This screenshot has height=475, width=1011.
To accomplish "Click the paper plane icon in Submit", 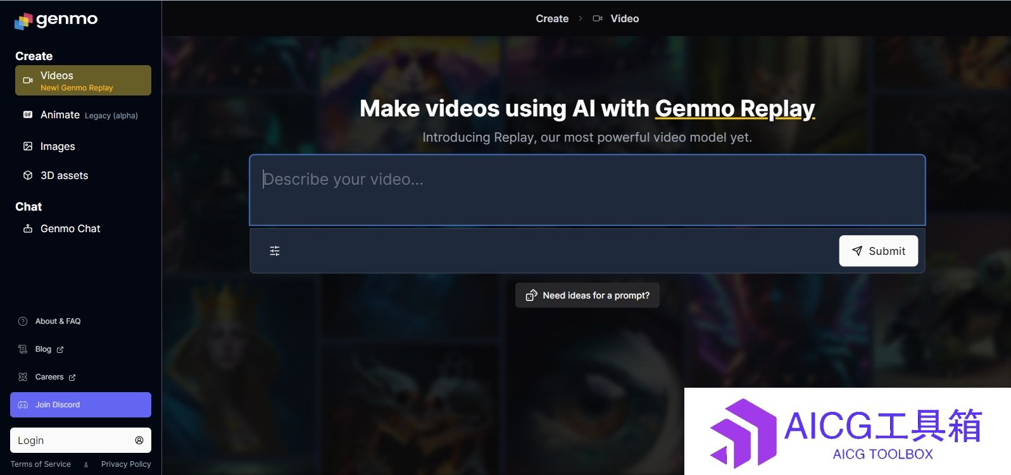I will click(x=857, y=251).
